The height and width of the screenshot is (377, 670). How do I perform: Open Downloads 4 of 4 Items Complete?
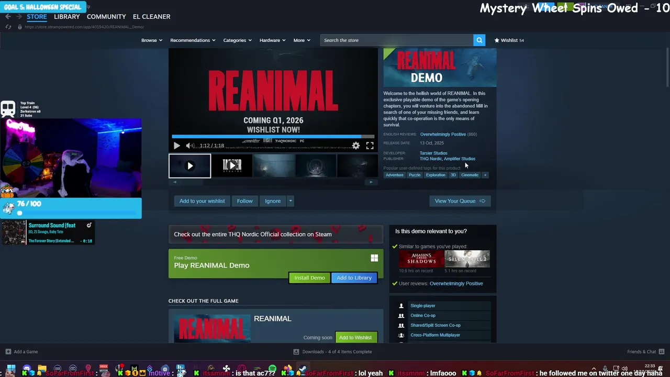[x=332, y=352]
